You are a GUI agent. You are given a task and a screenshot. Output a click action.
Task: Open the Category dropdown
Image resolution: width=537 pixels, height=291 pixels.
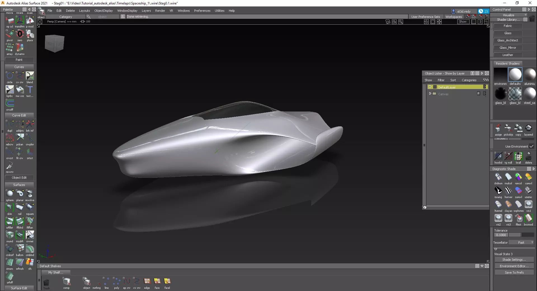[66, 17]
